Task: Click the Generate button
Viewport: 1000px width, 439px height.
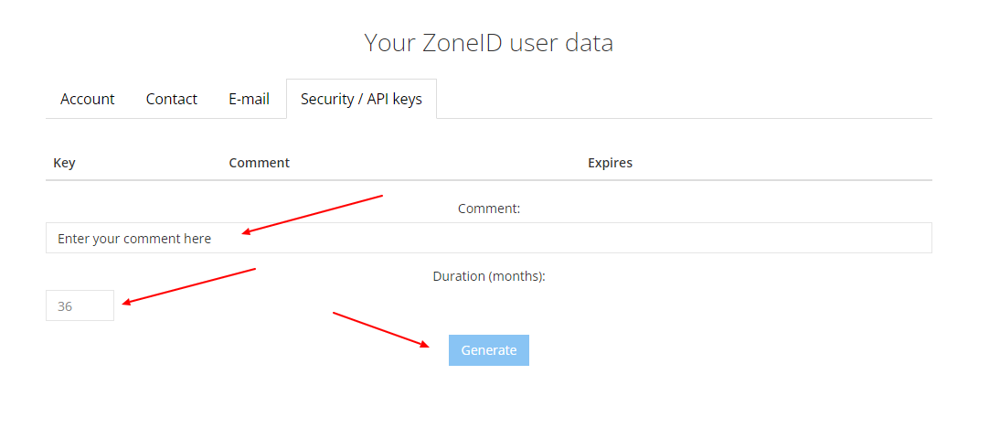Action: [488, 350]
